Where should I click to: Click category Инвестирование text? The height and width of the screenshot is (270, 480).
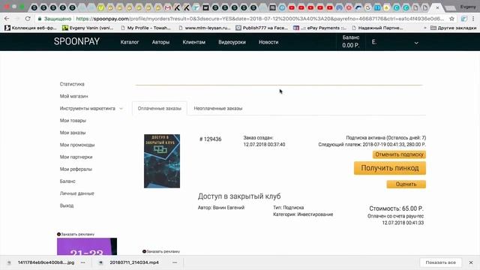point(315,214)
